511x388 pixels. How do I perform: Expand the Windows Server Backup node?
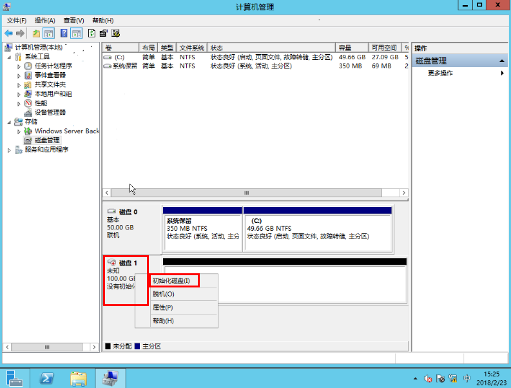tap(19, 131)
